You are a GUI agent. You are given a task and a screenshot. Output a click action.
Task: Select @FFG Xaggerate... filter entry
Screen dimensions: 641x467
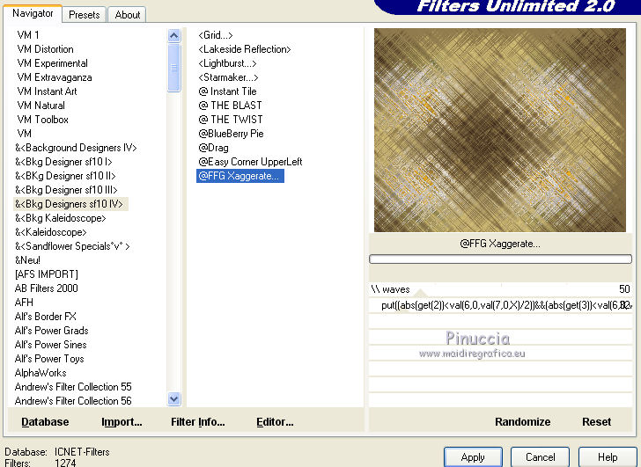[240, 176]
